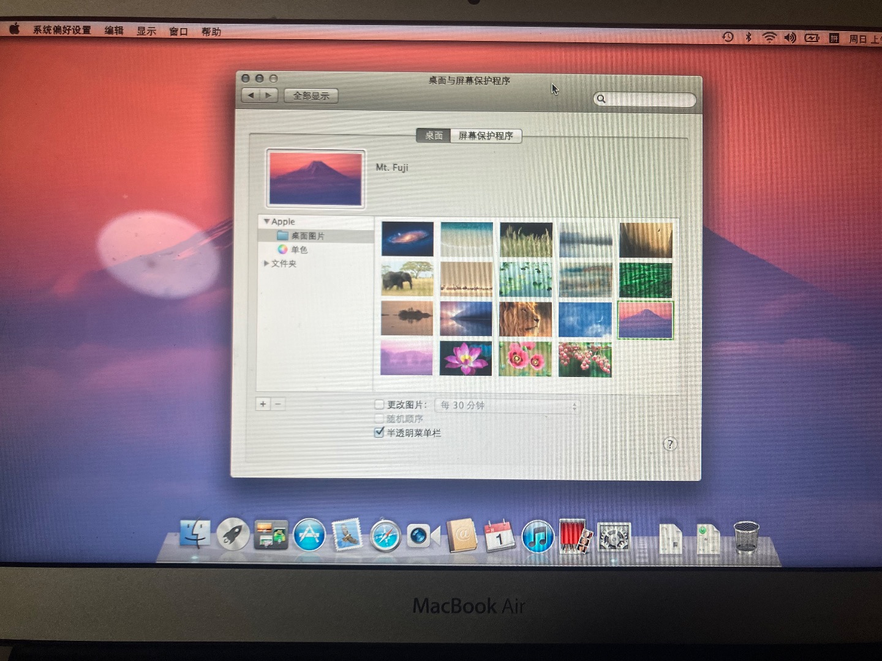Collapse the Apple disclosure triangle
This screenshot has height=661, width=882.
pos(266,222)
